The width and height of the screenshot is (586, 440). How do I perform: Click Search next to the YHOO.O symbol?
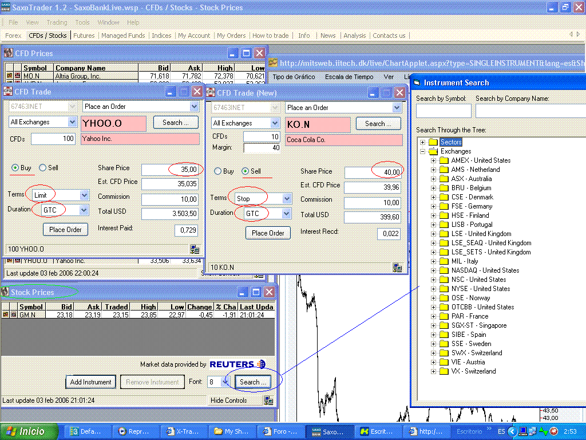pyautogui.click(x=176, y=123)
